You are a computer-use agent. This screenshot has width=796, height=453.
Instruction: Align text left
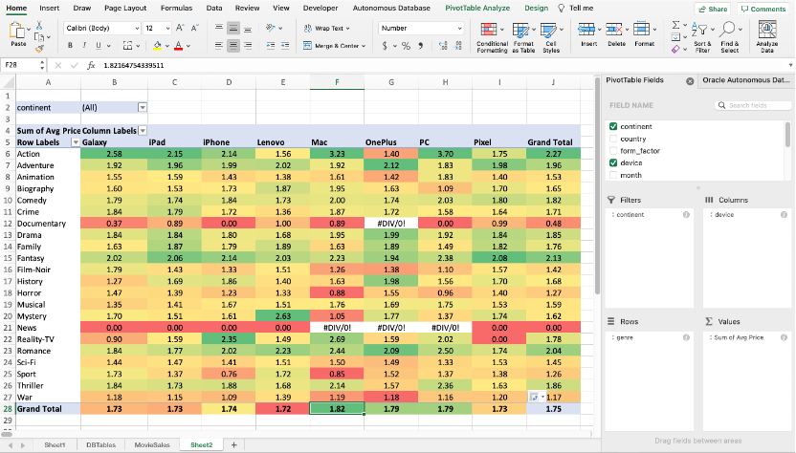pyautogui.click(x=219, y=46)
